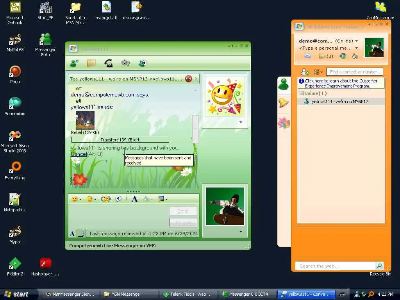Start a phone call with yellows111

109,63
